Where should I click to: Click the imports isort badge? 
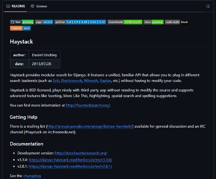(x=20, y=28)
